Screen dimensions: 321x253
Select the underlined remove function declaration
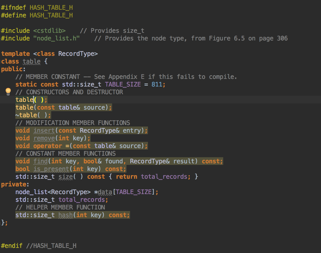[x=44, y=138]
